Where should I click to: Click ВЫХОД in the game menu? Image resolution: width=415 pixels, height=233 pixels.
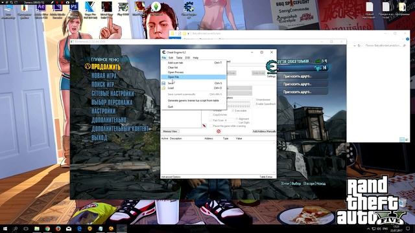coord(99,138)
